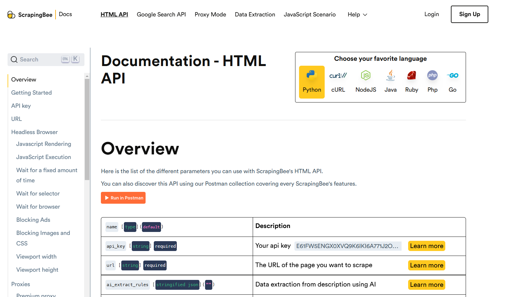Open Viewport height sidebar item
The height and width of the screenshot is (297, 511).
click(x=37, y=270)
